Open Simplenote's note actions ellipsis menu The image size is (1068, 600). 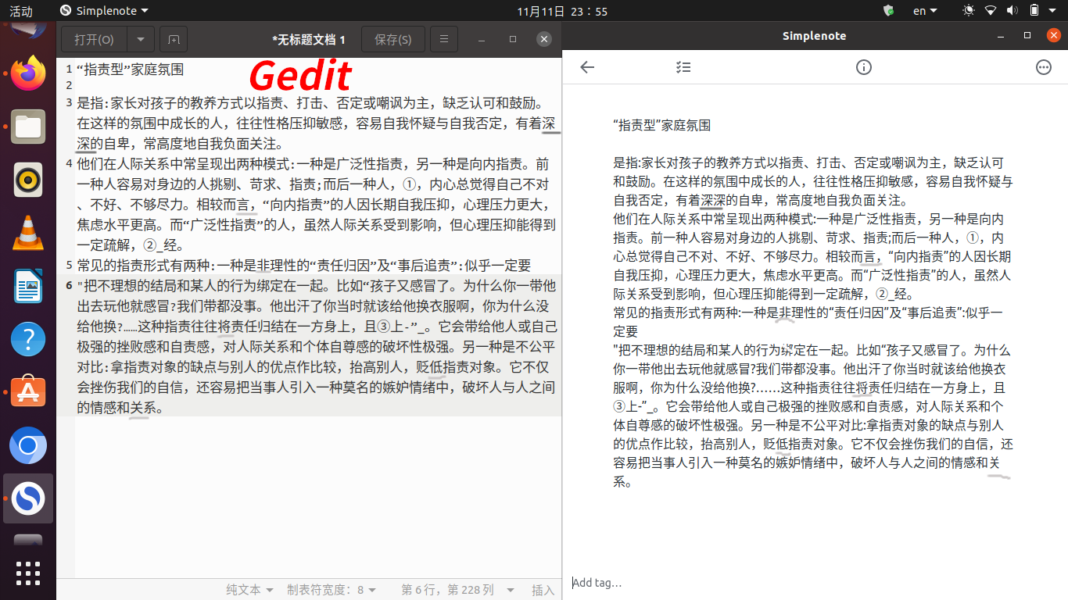coord(1043,67)
